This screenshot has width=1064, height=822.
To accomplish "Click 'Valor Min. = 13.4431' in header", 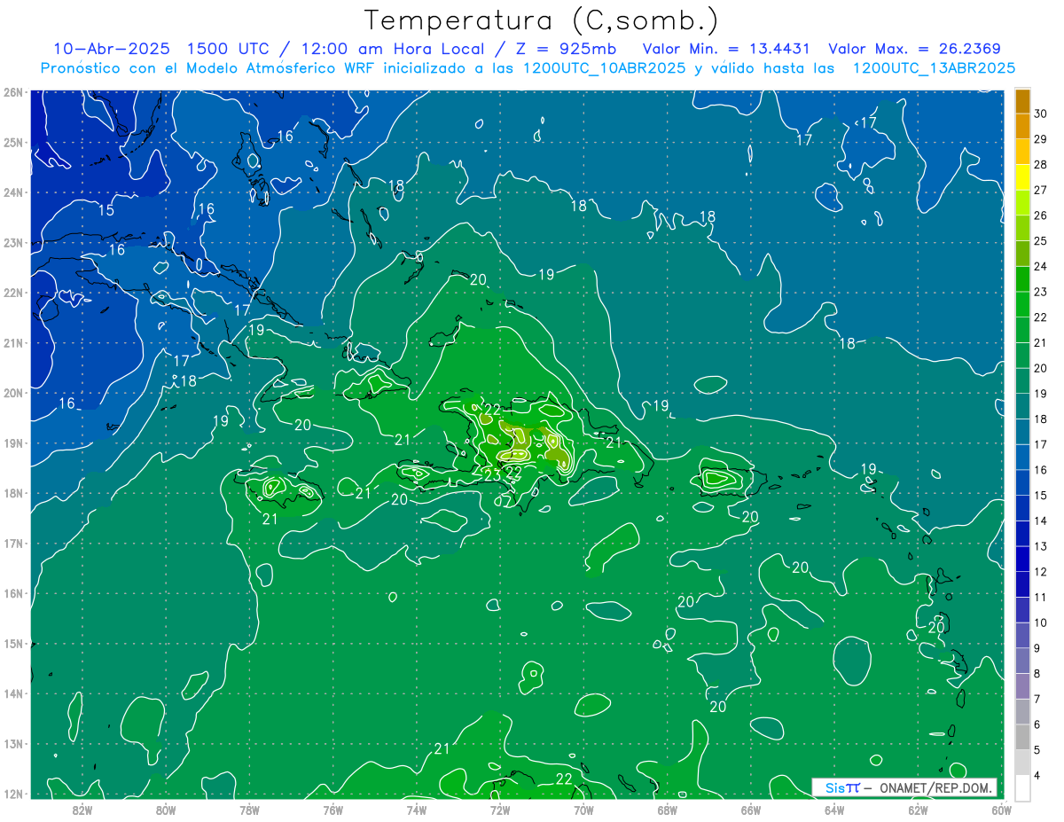I will pyautogui.click(x=726, y=49).
